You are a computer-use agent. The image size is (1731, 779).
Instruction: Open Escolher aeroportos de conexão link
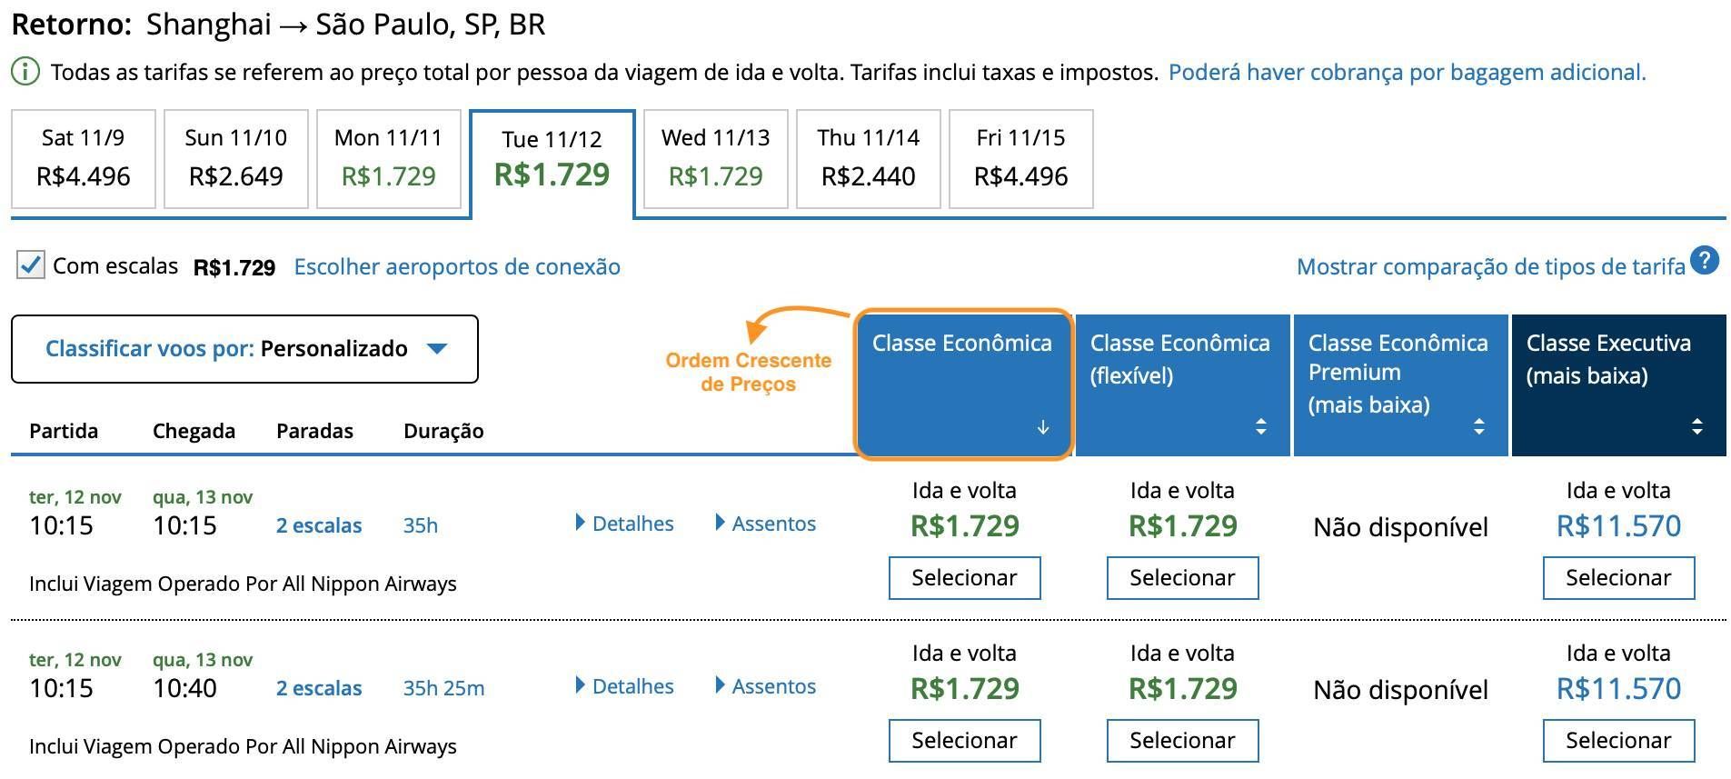point(457,266)
